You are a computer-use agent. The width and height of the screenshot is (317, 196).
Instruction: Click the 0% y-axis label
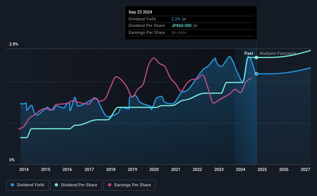(12, 160)
